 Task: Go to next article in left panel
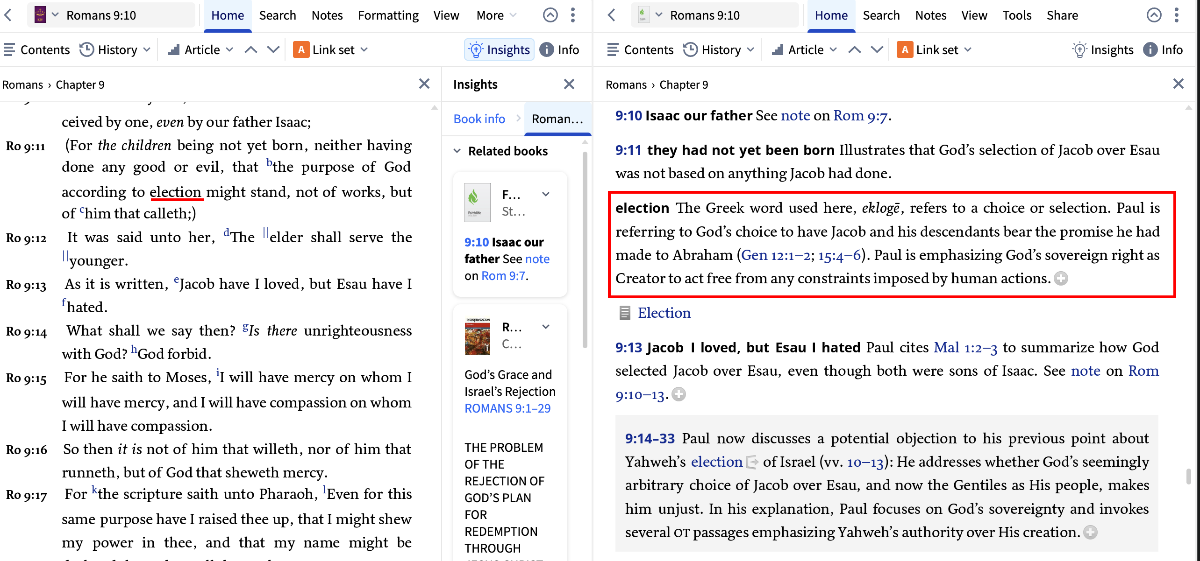coord(273,49)
